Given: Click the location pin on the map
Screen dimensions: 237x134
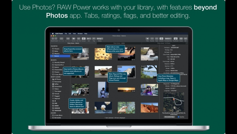Looking at the screenshot, I should [174, 99].
